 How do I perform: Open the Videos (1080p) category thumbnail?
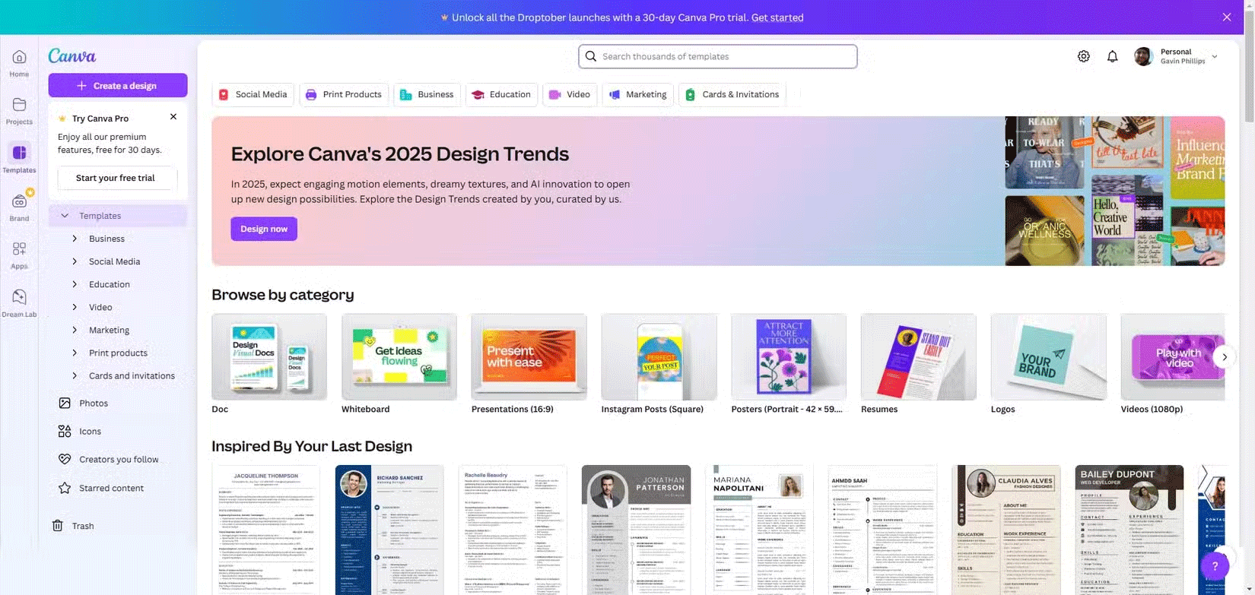tap(1173, 357)
